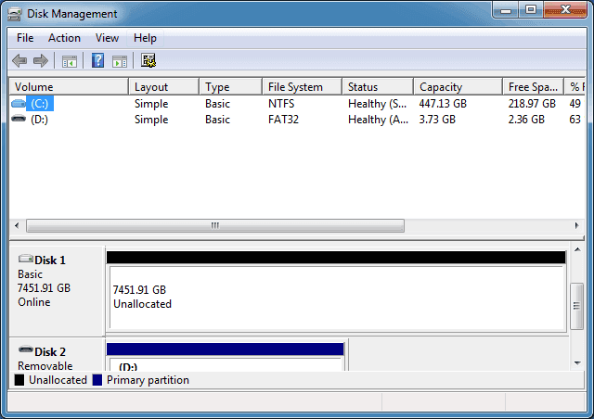This screenshot has width=594, height=419.
Task: Select the D: partition block on Disk 2
Action: tap(225, 357)
